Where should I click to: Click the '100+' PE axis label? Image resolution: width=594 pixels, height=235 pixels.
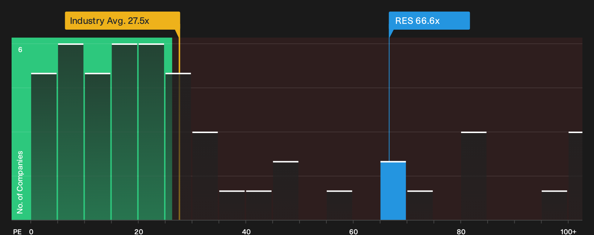[x=568, y=231]
